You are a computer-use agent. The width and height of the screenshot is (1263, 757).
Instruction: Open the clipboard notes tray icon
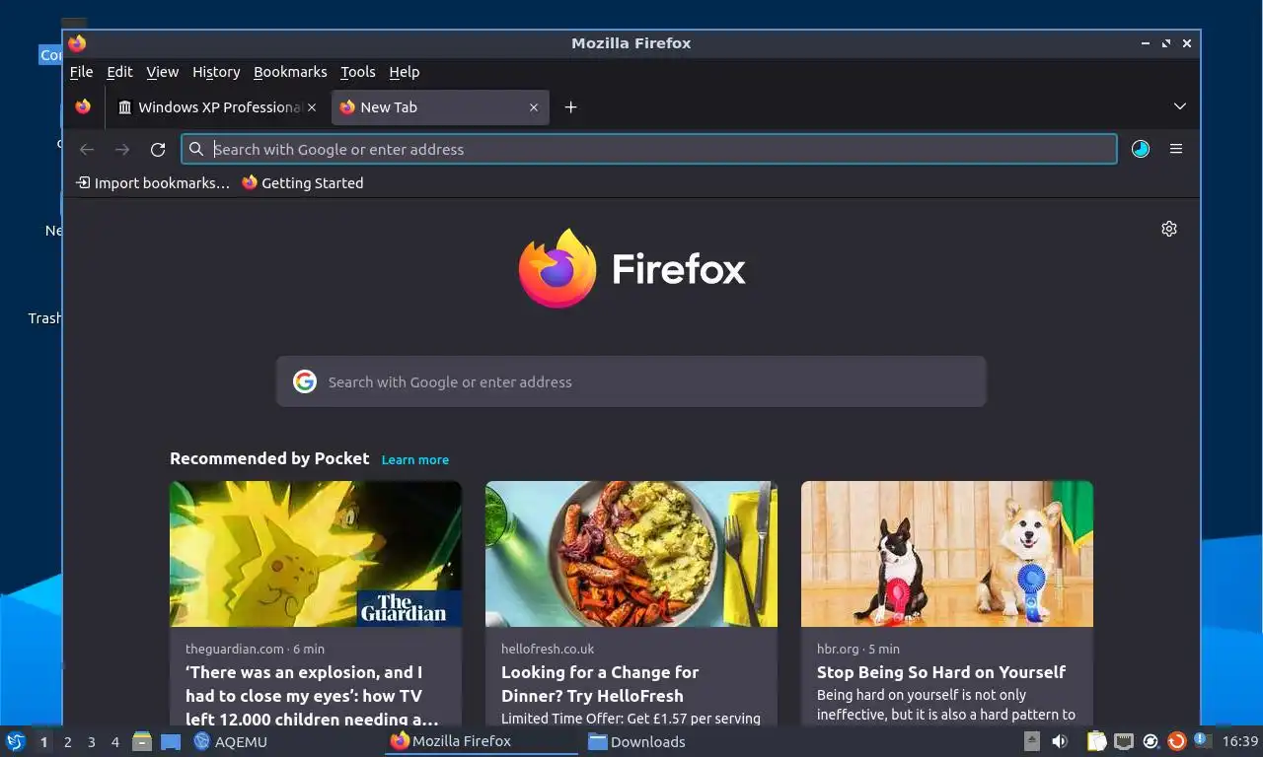point(1096,741)
